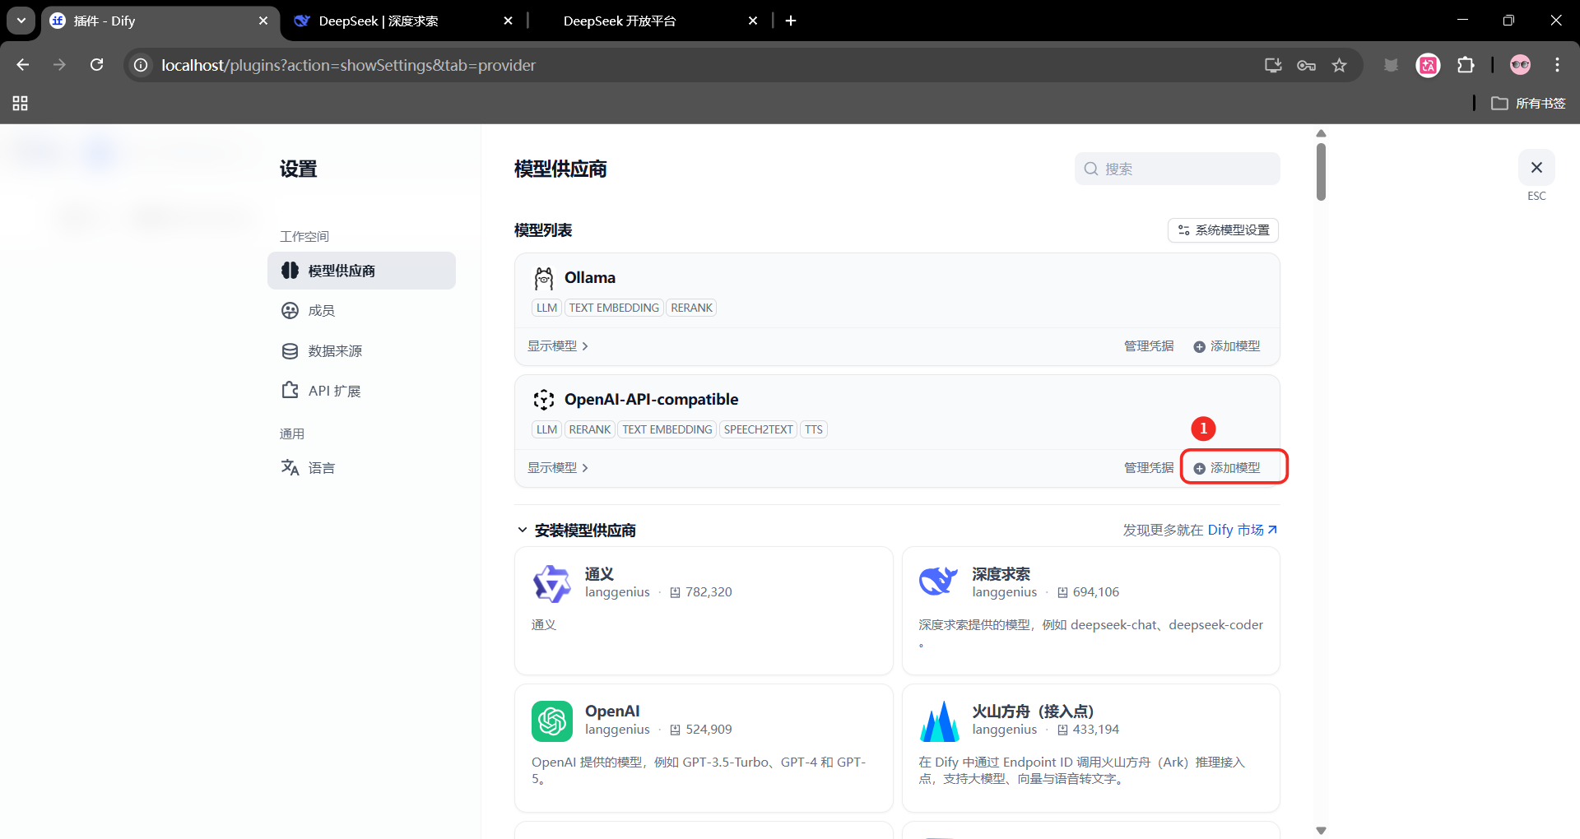This screenshot has height=839, width=1580.
Task: Open the Dify 市场 link
Action: [x=1242, y=531]
